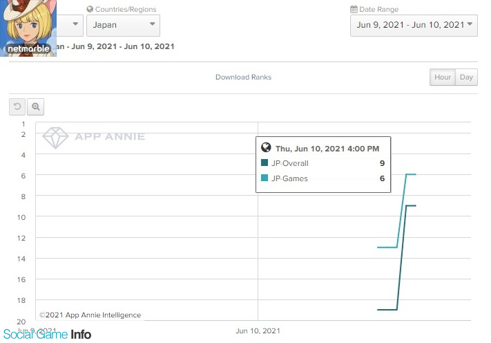Click the Download Ranks heading
The image size is (491, 343).
pos(243,77)
